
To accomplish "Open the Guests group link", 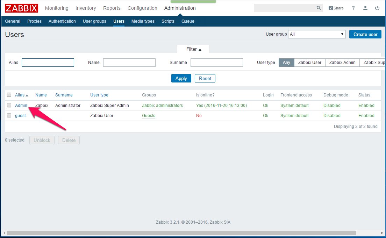I will pos(149,115).
